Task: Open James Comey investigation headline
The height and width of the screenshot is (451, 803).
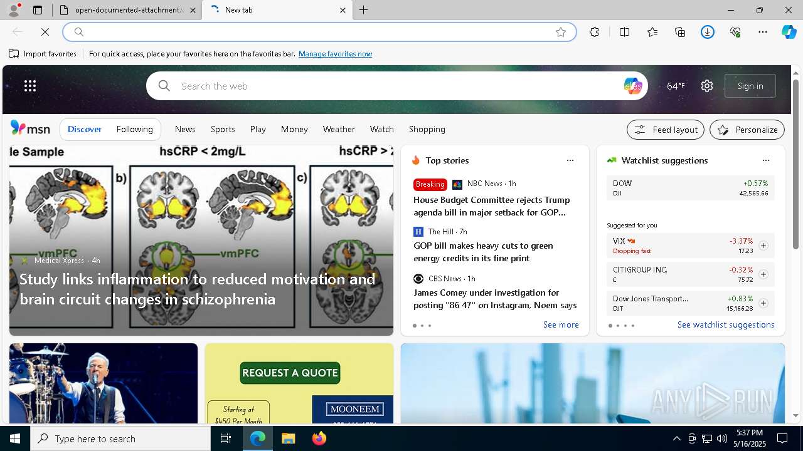Action: point(495,299)
